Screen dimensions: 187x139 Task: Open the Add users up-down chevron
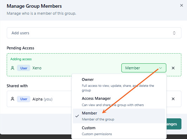click(174, 33)
